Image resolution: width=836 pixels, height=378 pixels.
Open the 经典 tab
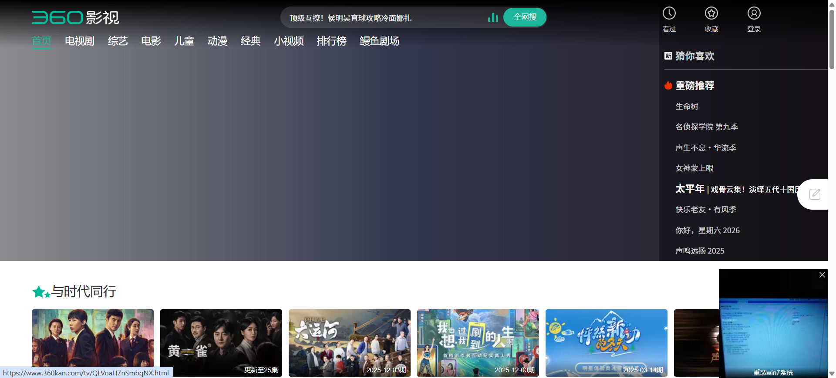coord(251,41)
